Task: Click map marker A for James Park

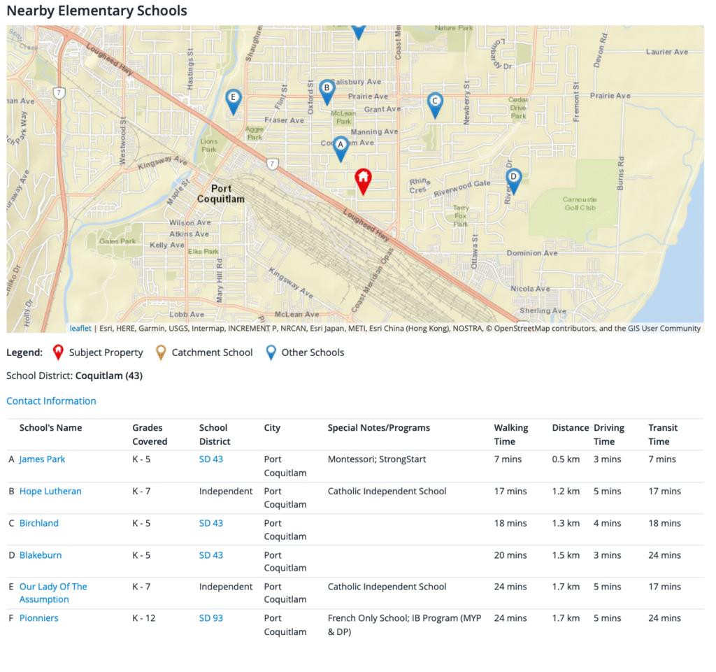Action: pyautogui.click(x=341, y=148)
